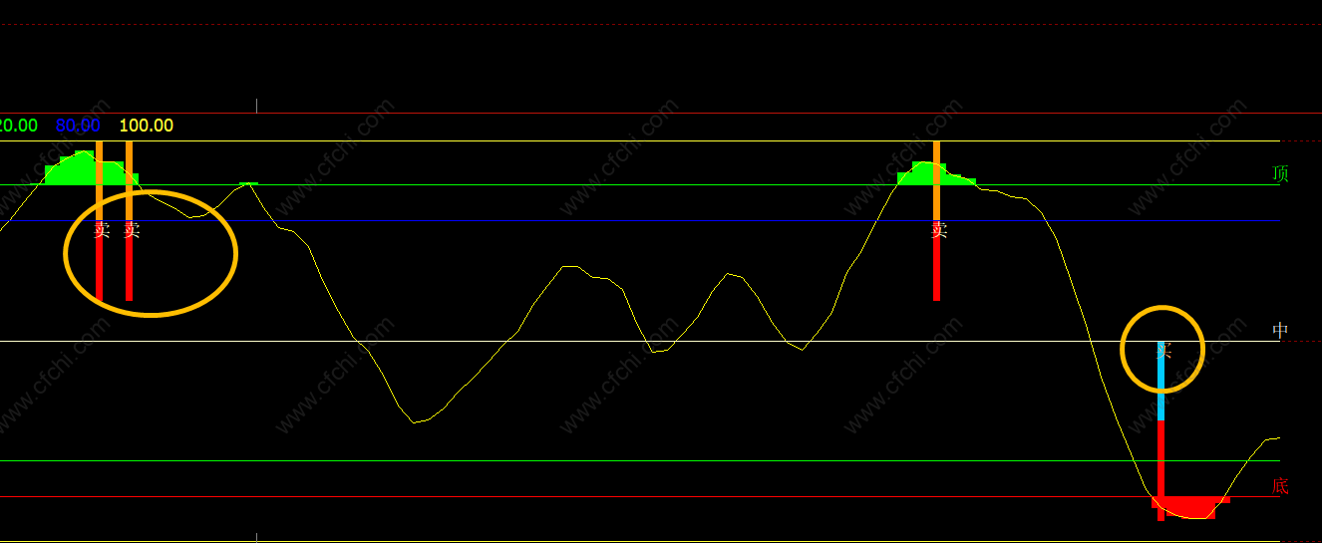
Task: Select the green 顶 level label
Action: [x=1280, y=173]
